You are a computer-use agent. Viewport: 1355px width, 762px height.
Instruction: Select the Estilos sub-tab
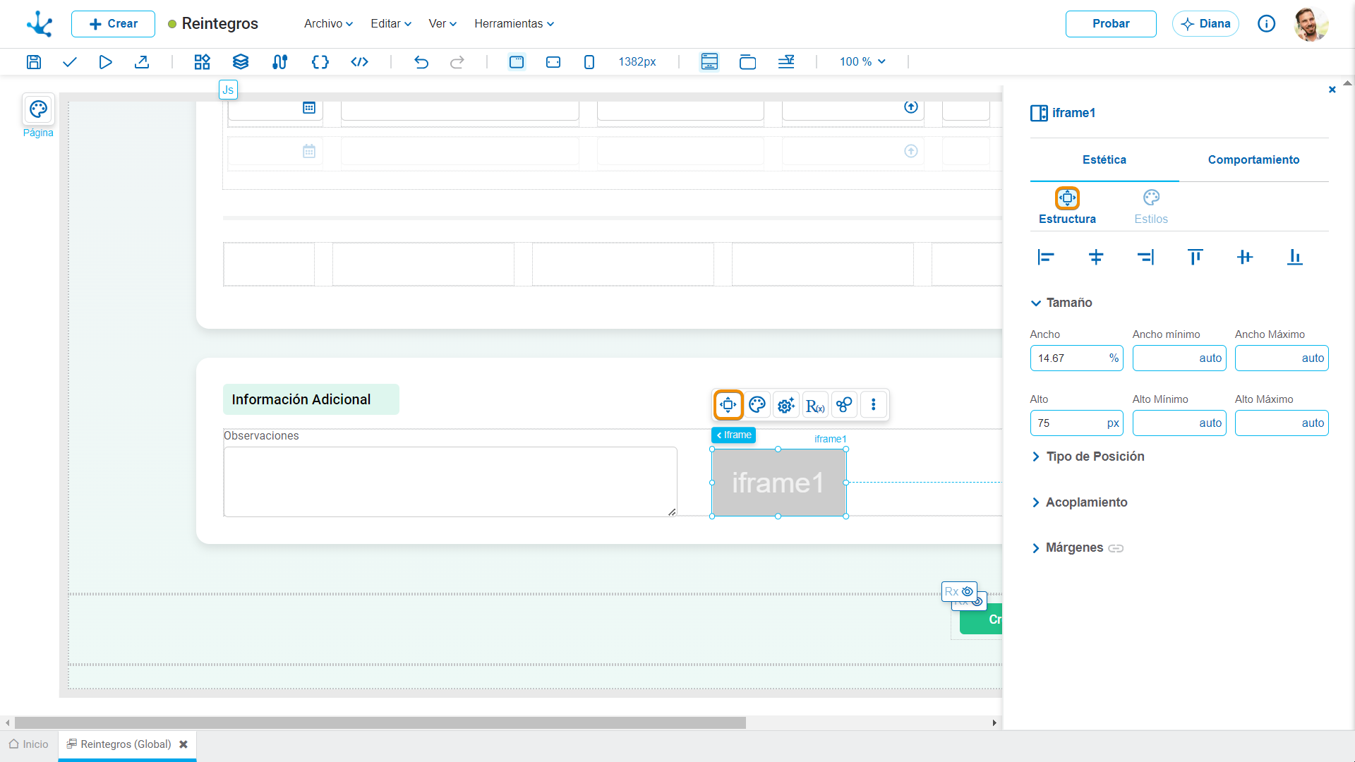(1151, 207)
